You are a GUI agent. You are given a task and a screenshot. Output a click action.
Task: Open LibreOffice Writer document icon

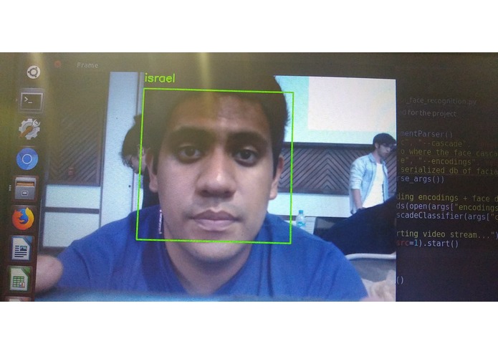21,248
